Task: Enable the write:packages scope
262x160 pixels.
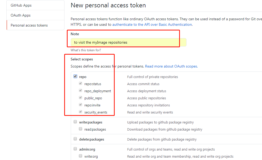Action: [x=75, y=122]
